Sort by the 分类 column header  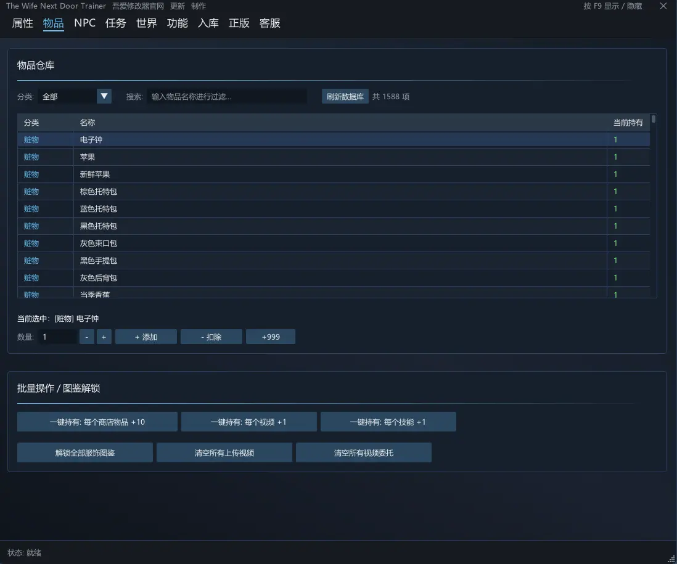46,123
